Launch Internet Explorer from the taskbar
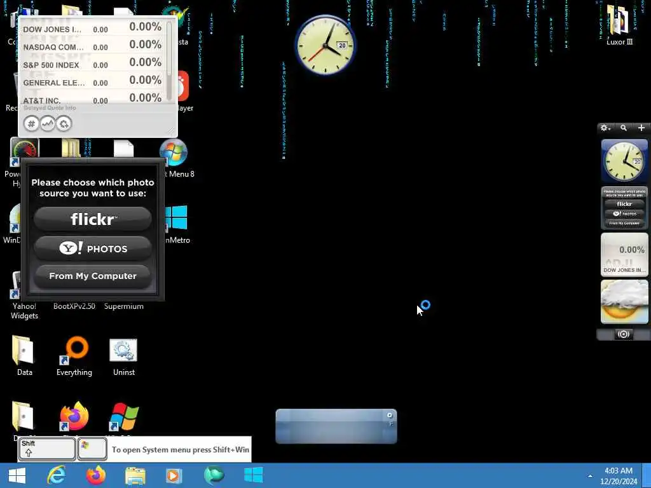 click(x=56, y=475)
